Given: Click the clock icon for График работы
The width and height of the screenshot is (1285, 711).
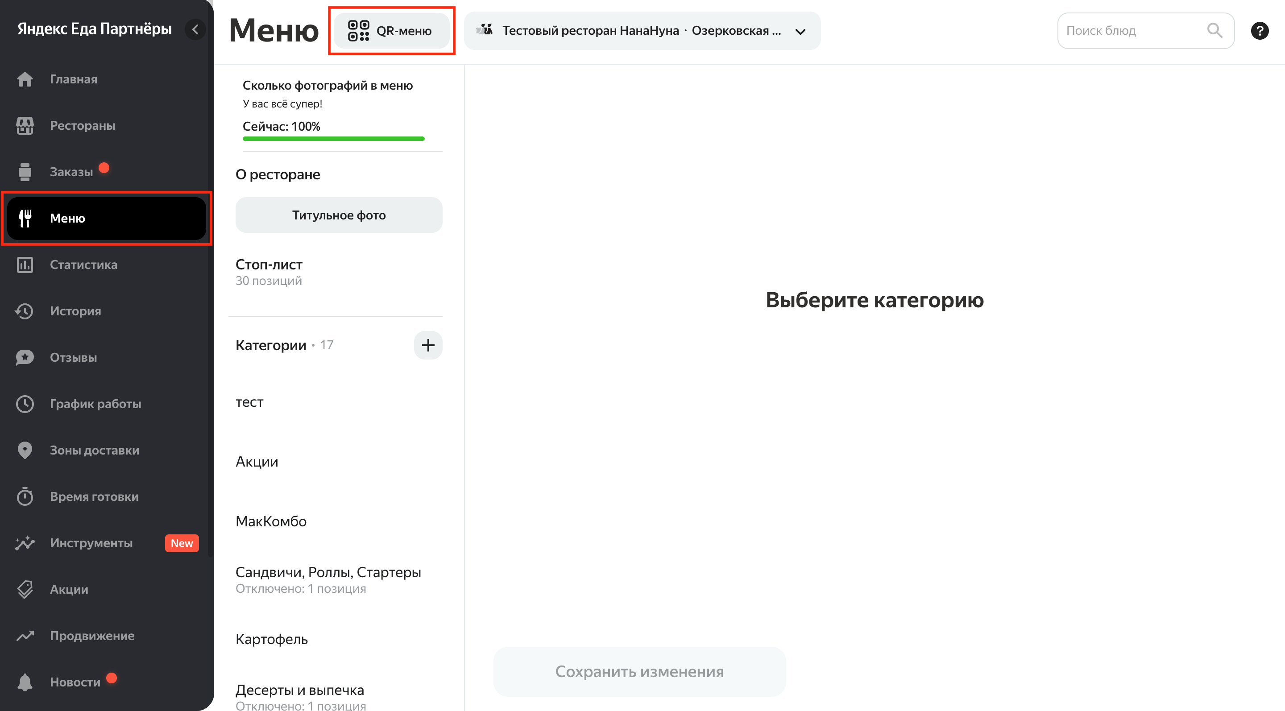Looking at the screenshot, I should [x=25, y=404].
